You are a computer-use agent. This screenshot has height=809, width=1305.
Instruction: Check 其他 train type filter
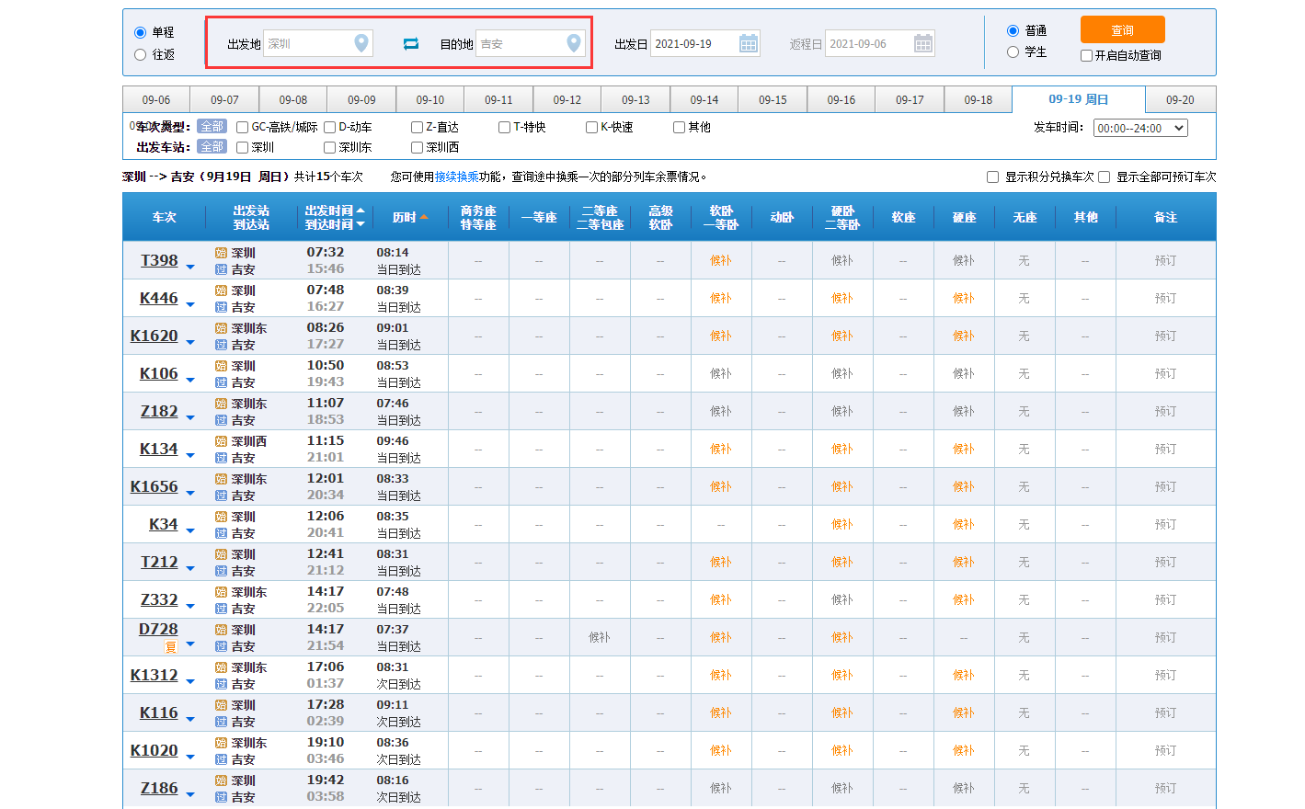(x=679, y=127)
